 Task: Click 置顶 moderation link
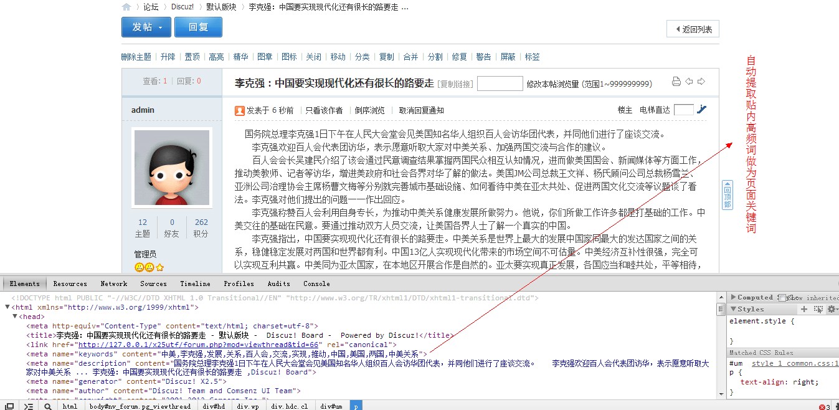[x=192, y=57]
